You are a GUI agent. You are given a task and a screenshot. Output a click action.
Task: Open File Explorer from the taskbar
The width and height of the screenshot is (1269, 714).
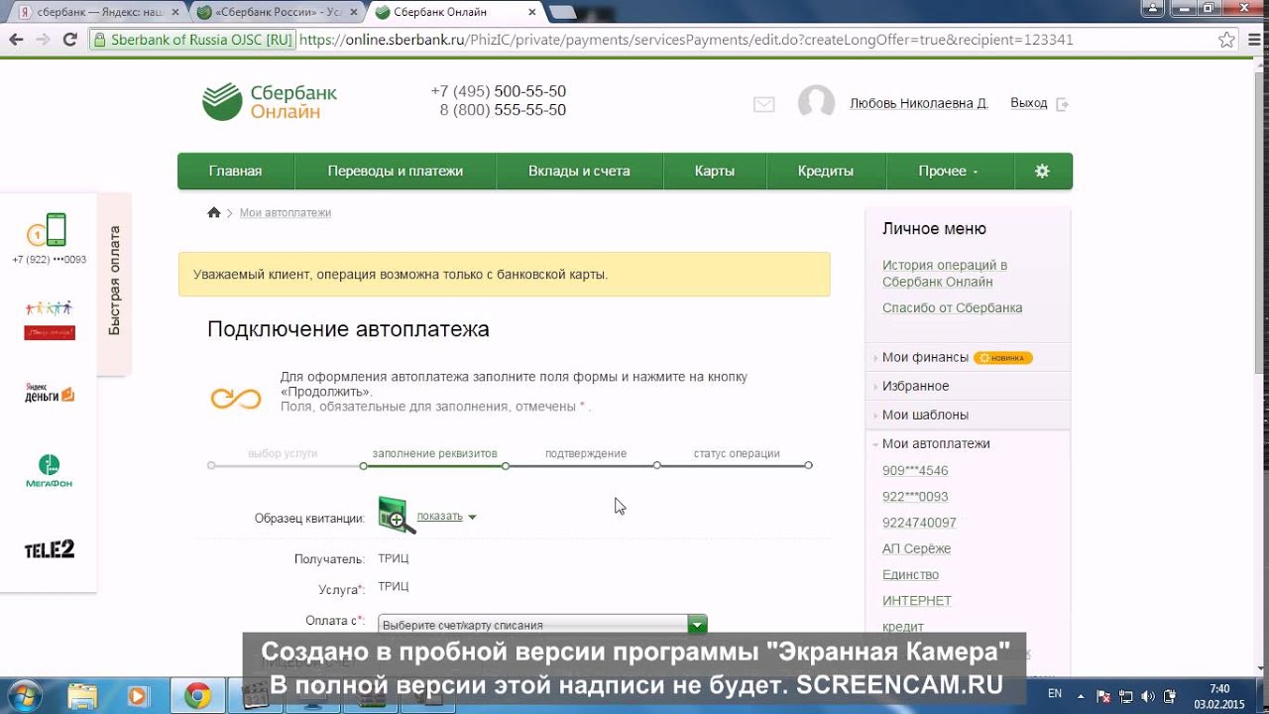(82, 696)
